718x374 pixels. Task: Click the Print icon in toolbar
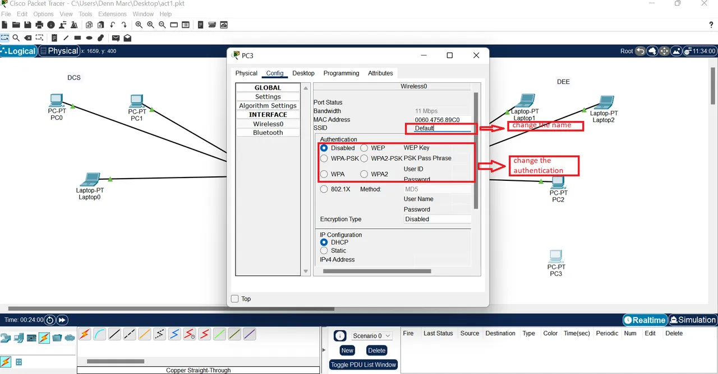pyautogui.click(x=39, y=25)
